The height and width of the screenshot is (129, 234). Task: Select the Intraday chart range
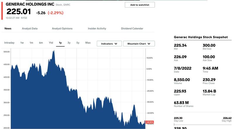click(x=9, y=43)
